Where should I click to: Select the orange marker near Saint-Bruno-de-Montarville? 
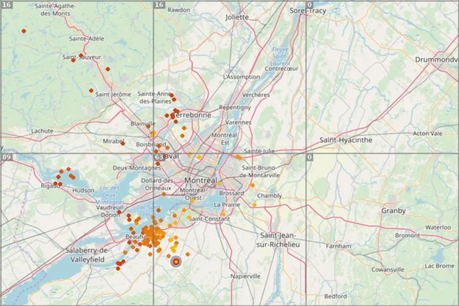pos(252,185)
